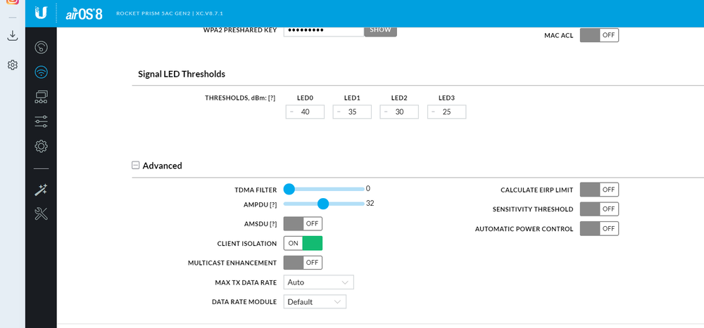Click the browser downloads icon
This screenshot has height=328, width=704.
[12, 35]
